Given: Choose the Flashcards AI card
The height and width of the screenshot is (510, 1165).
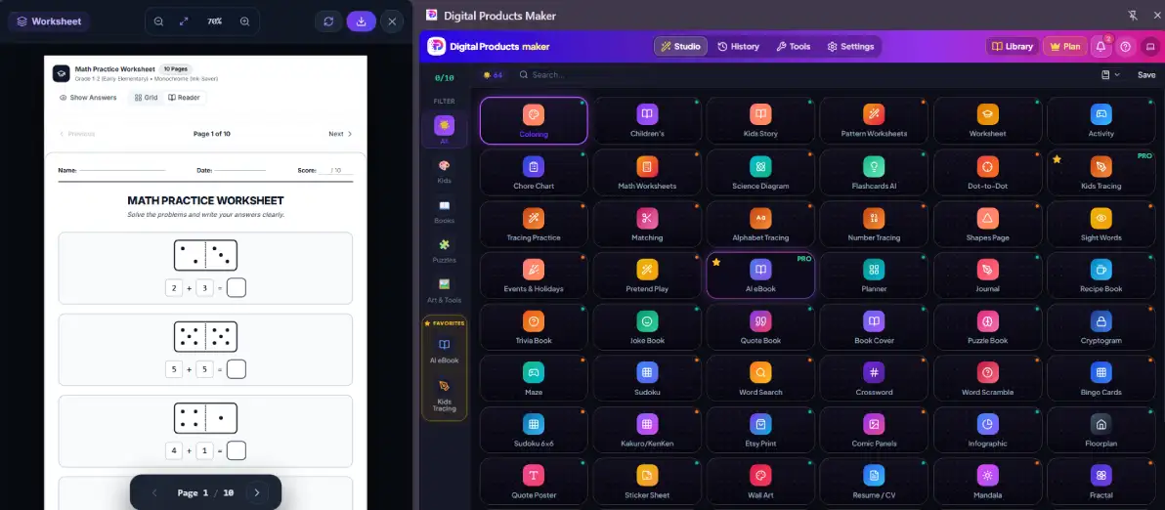Looking at the screenshot, I should (x=874, y=172).
